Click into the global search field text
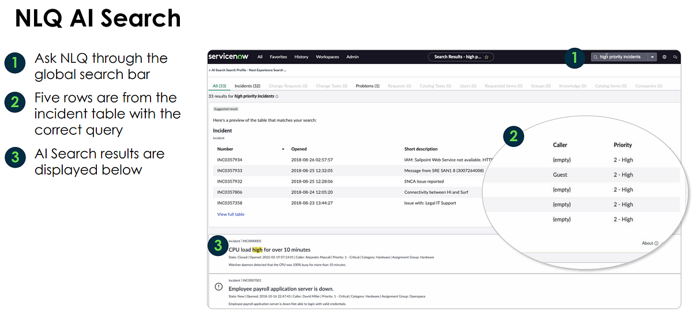692x321 pixels. pos(620,57)
